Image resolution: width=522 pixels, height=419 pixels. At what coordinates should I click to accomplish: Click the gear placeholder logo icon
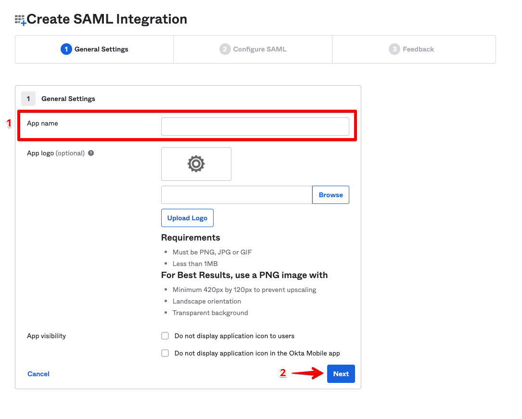196,164
